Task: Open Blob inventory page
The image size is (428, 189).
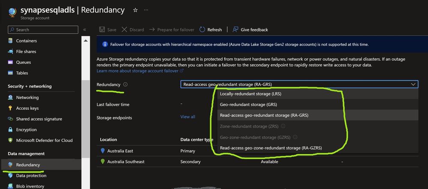Action: [30, 186]
